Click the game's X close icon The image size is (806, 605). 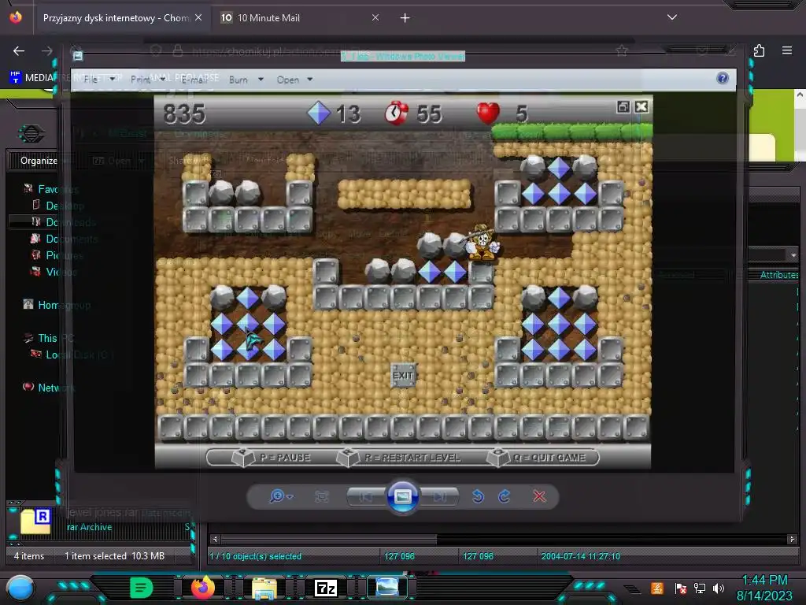coord(641,106)
